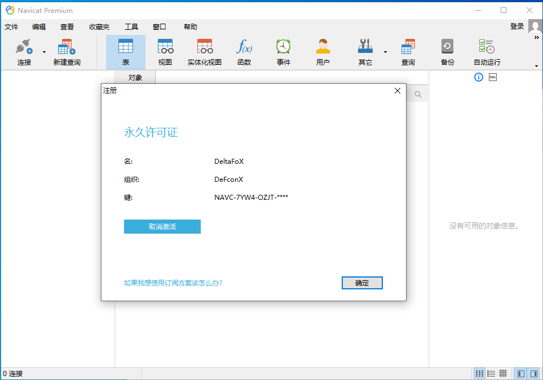Click the Navicat Premium logo icon
543x380 pixels.
10,10
